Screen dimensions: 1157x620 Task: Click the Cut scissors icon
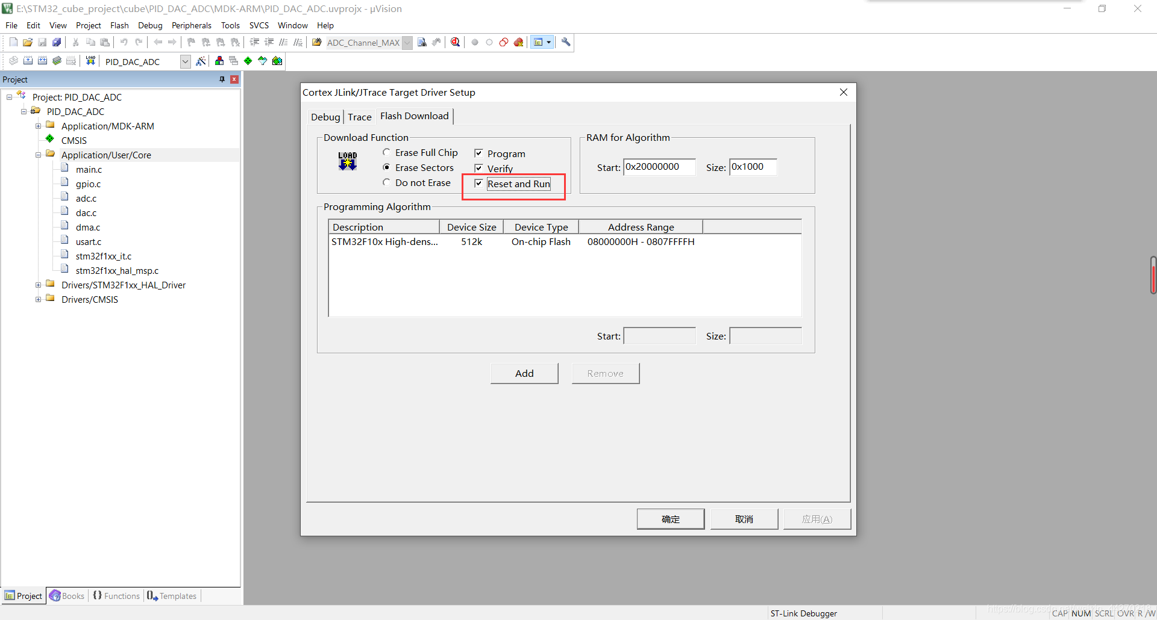(76, 42)
